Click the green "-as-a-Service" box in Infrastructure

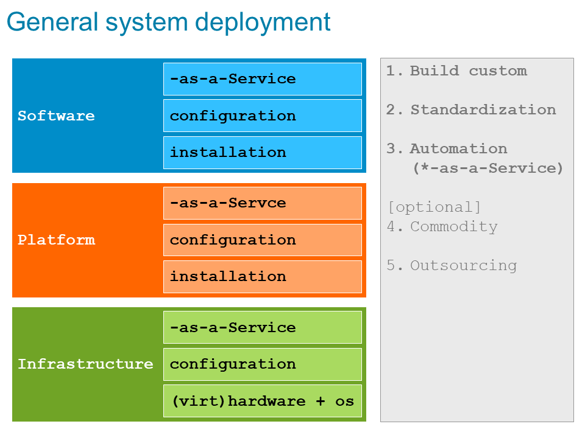(x=262, y=327)
